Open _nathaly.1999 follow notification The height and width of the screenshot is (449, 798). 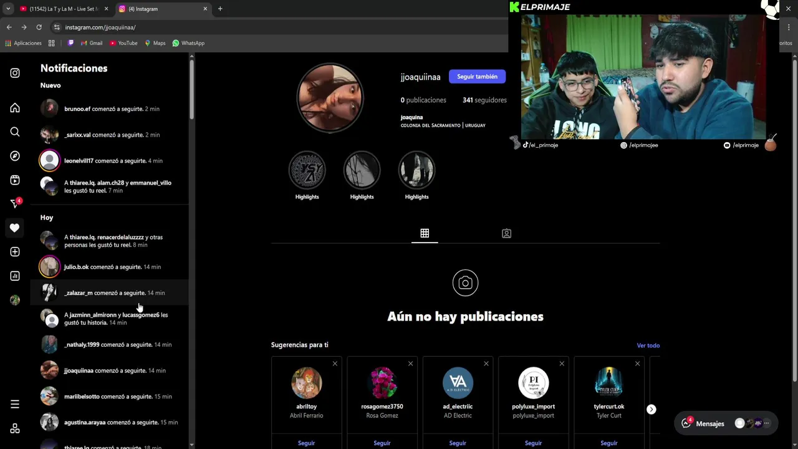pos(109,344)
